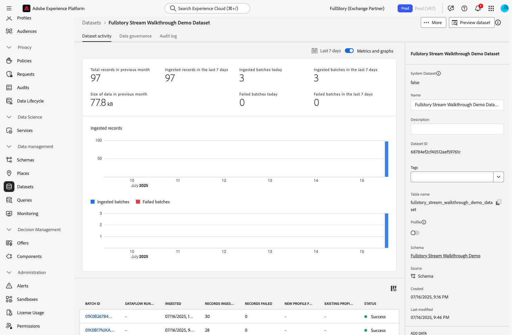Disable the Metrics and graphs toggle
This screenshot has width=512, height=335.
pos(349,51)
